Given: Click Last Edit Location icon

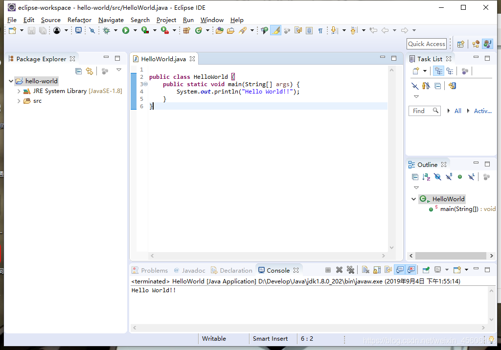Looking at the screenshot, I should point(373,30).
